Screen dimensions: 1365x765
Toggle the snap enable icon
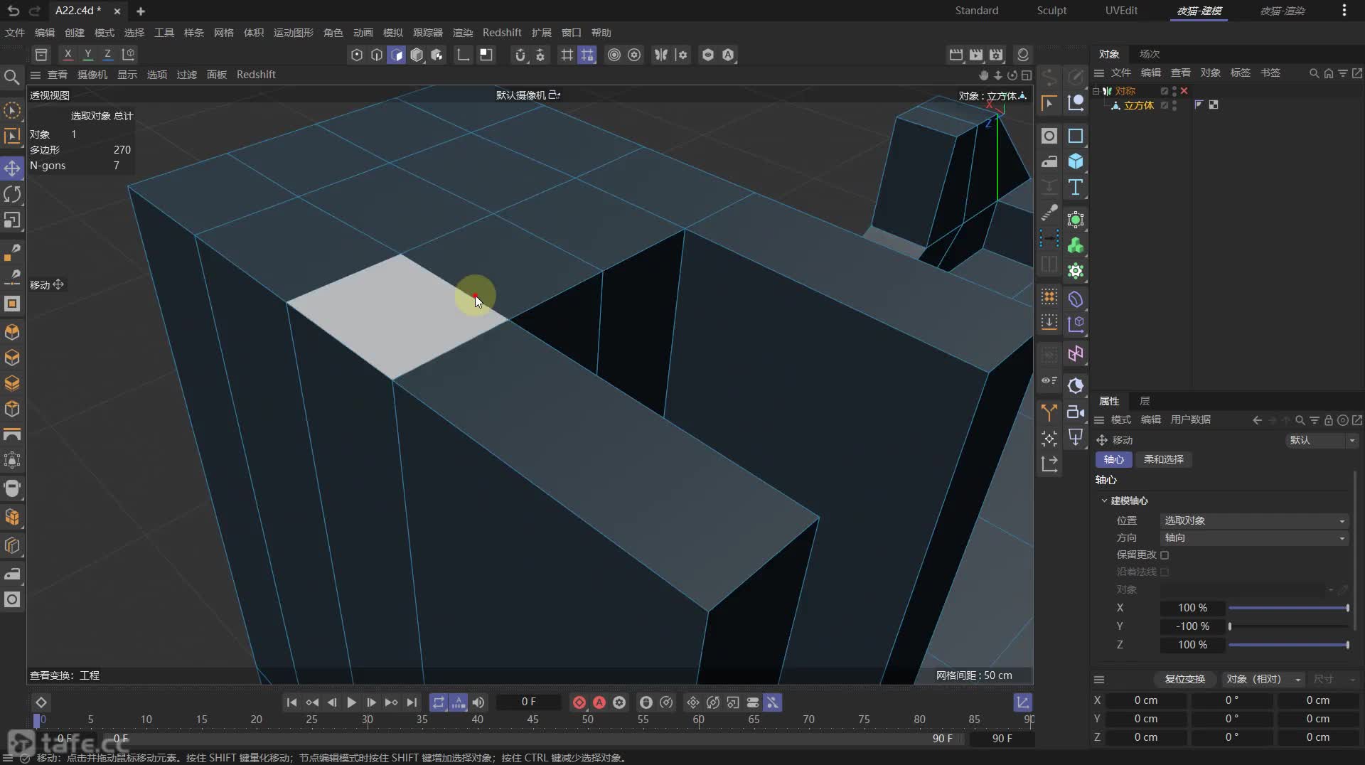tap(520, 55)
